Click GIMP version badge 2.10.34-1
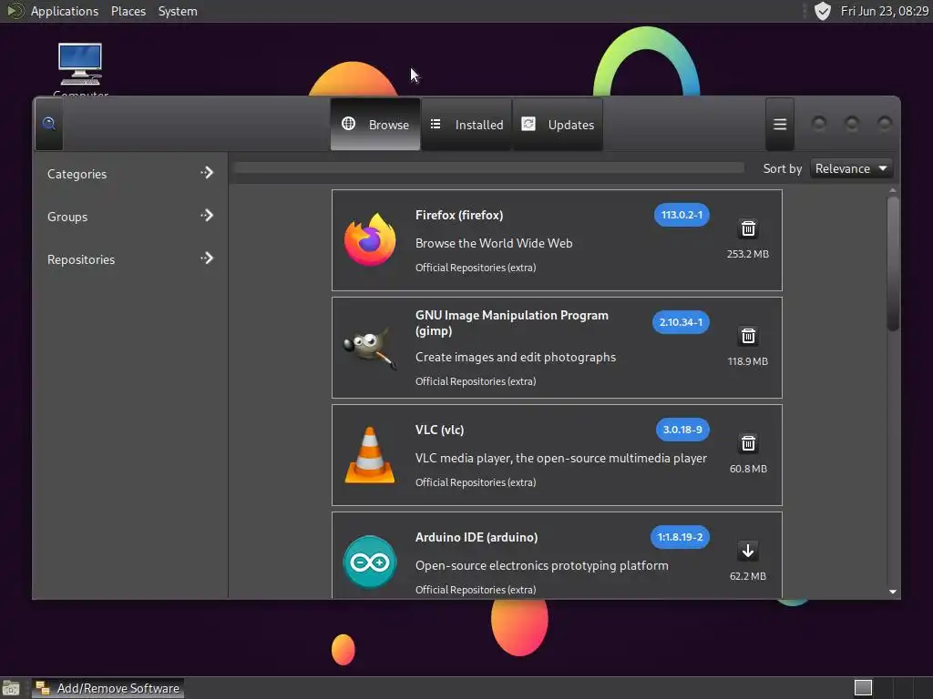 pyautogui.click(x=681, y=322)
